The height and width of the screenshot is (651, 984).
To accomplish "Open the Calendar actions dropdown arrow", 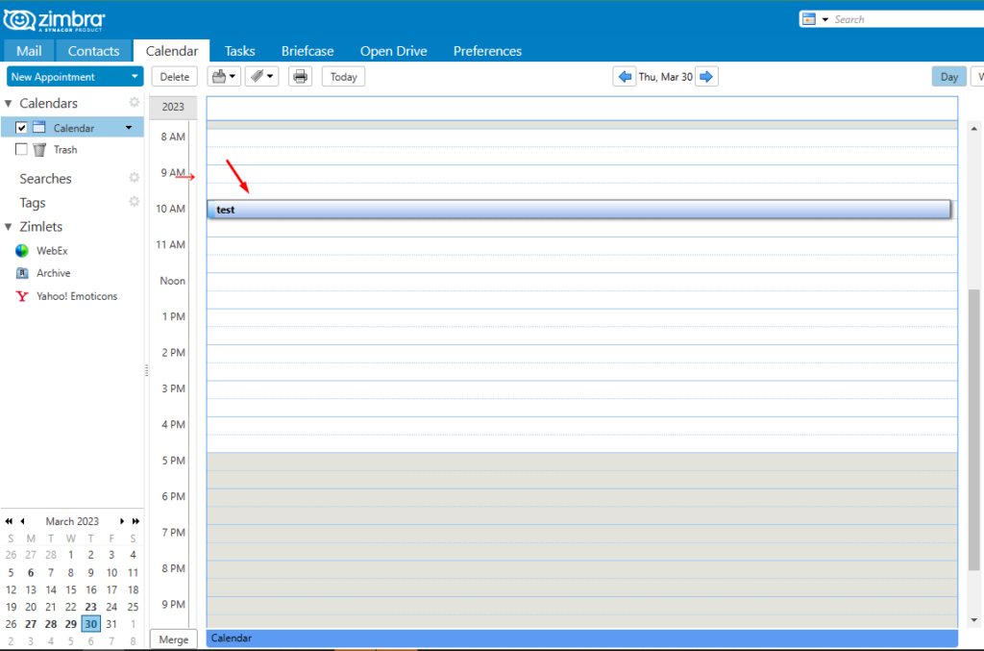I will 127,126.
